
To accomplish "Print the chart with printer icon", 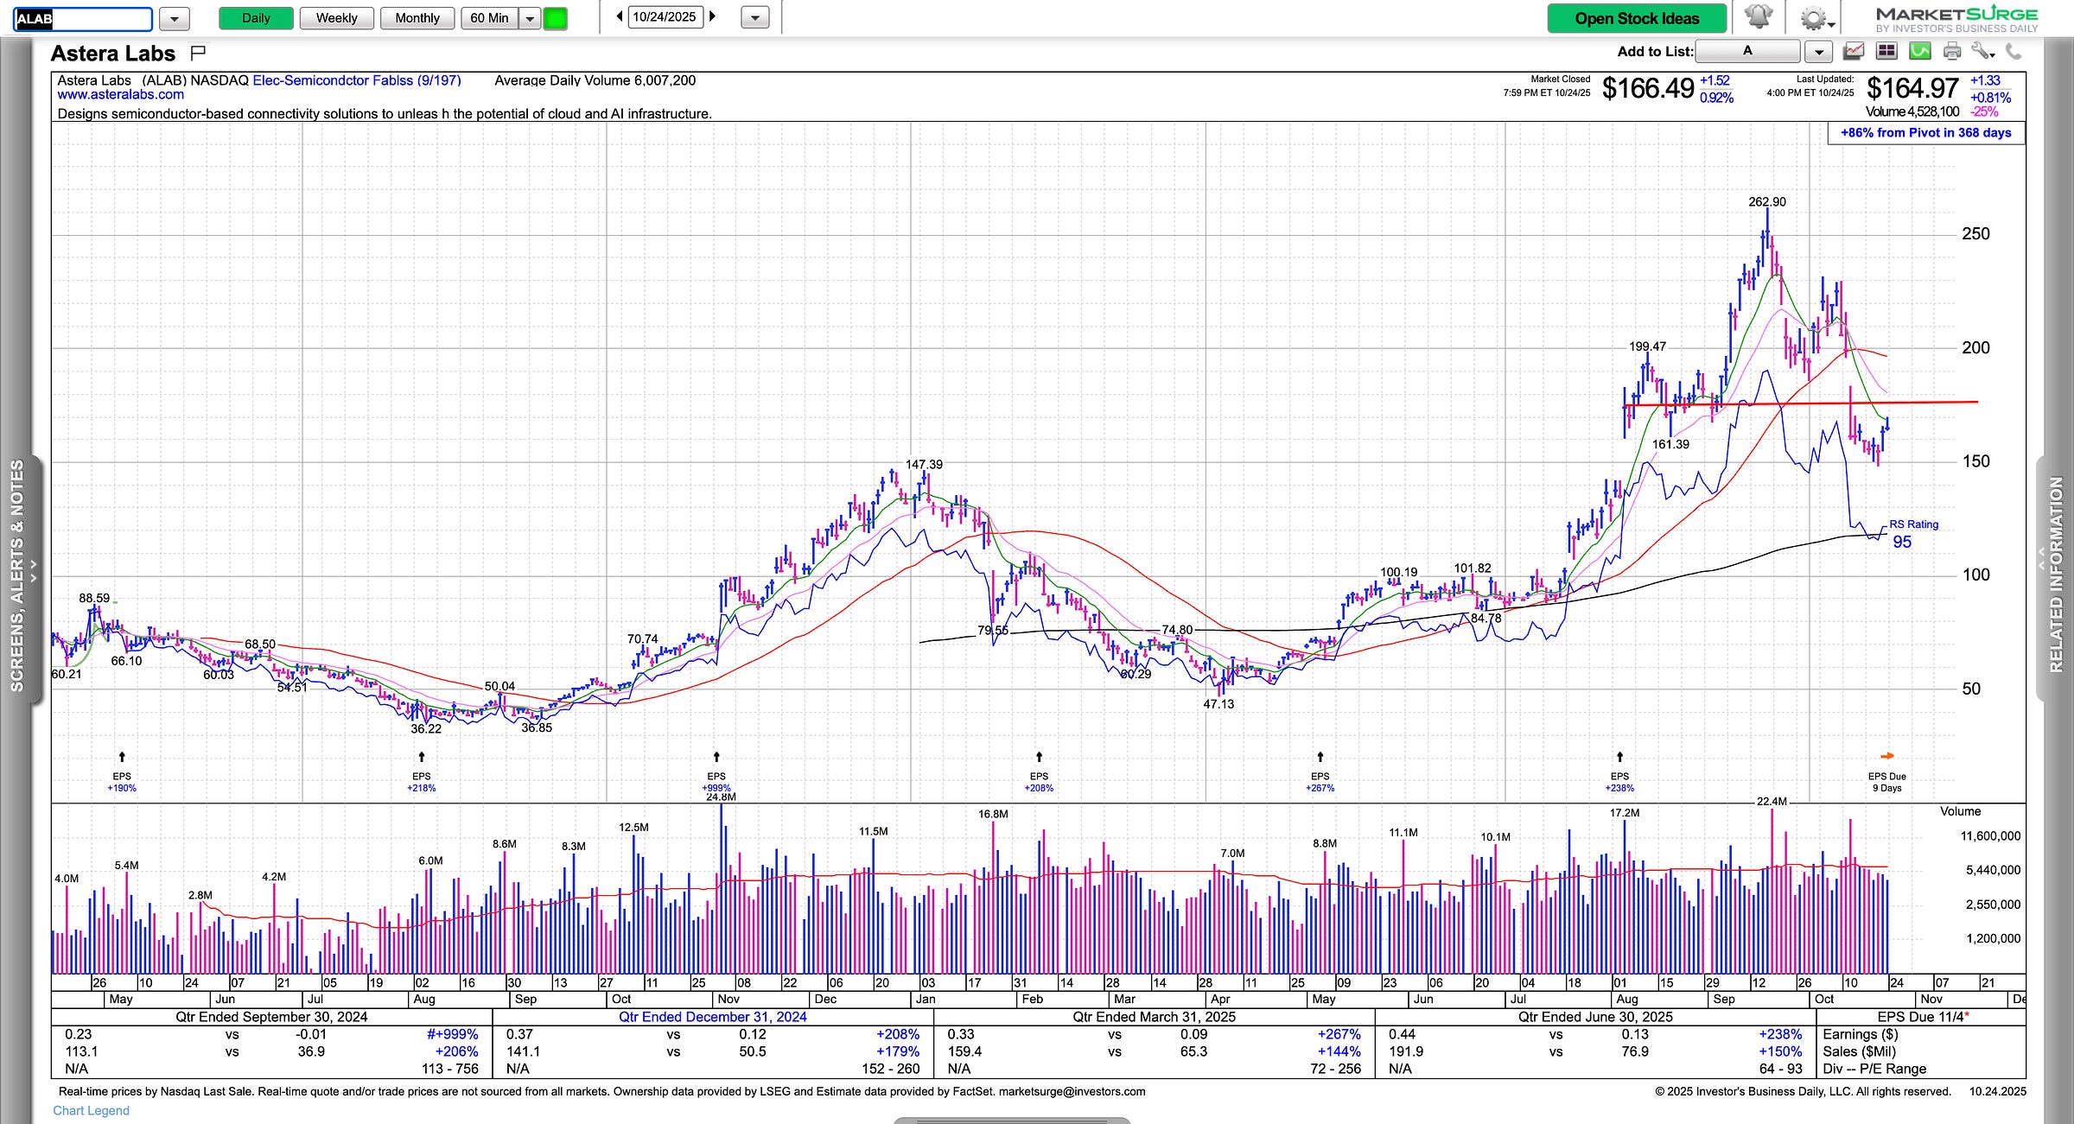I will (1952, 52).
